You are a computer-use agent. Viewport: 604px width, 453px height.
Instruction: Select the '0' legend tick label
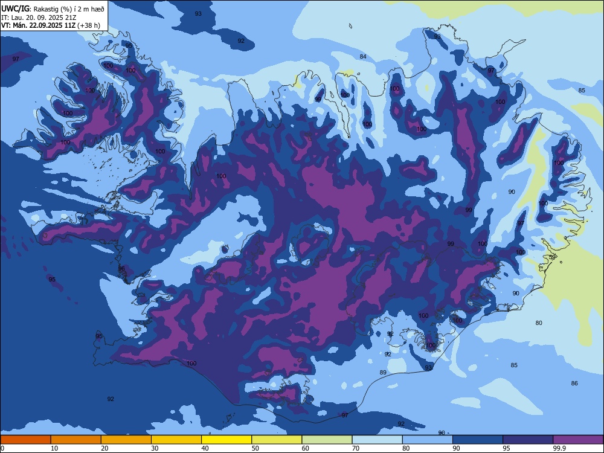2,448
